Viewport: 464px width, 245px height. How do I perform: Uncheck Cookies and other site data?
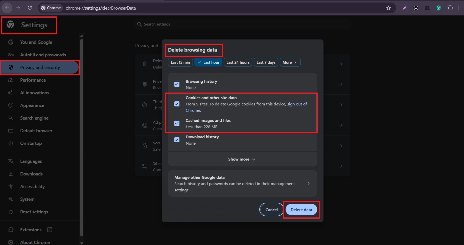coord(177,104)
